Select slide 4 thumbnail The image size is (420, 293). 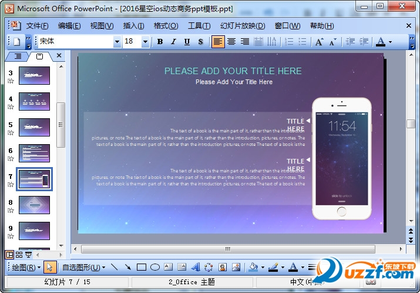pyautogui.click(x=34, y=101)
